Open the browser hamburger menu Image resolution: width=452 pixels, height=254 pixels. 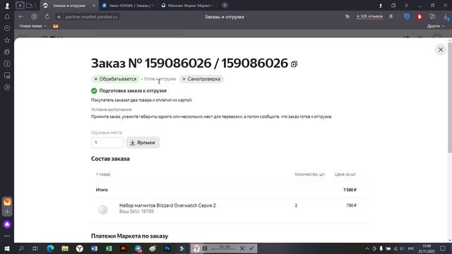click(x=406, y=6)
